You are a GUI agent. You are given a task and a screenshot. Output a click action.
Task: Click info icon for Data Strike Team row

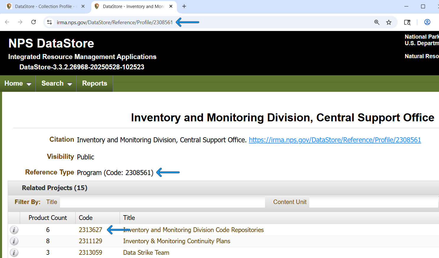[14, 253]
